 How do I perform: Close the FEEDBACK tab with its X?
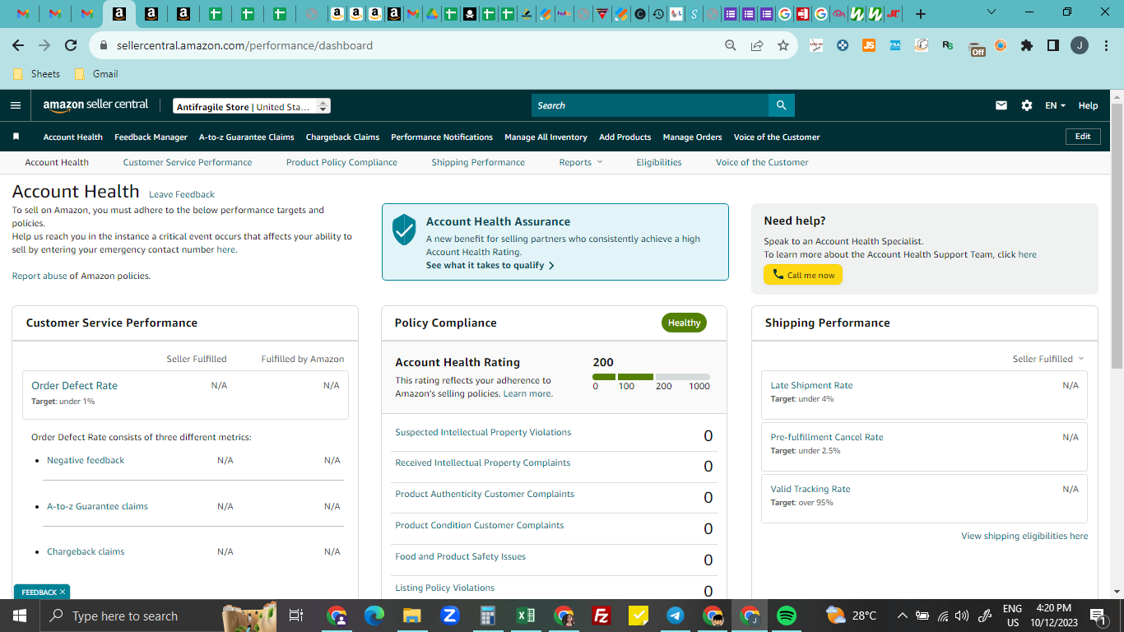(x=63, y=592)
